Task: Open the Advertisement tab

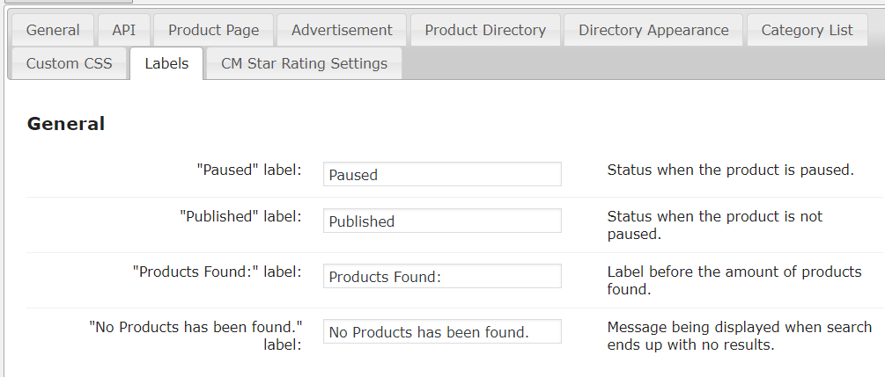Action: coord(342,30)
